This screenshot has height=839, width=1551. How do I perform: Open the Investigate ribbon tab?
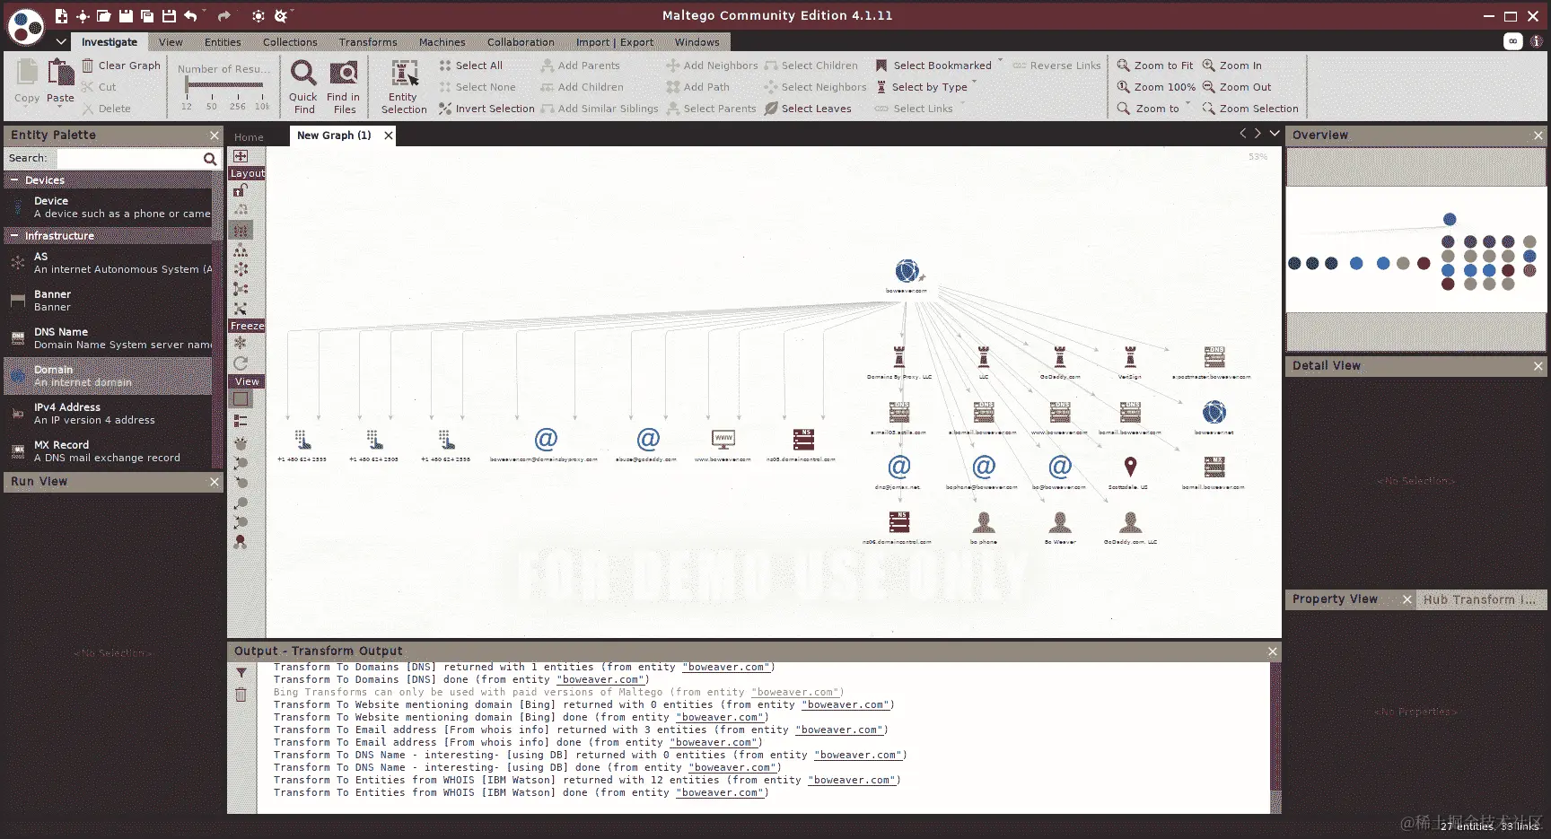pyautogui.click(x=110, y=42)
